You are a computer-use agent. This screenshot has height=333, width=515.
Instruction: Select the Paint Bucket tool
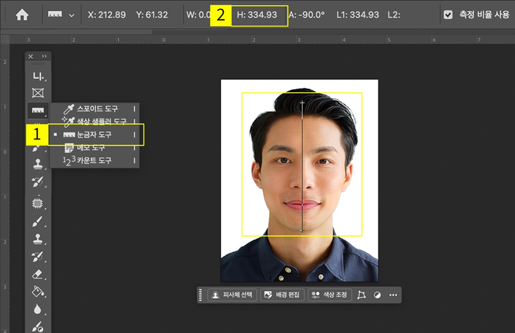pos(37,292)
